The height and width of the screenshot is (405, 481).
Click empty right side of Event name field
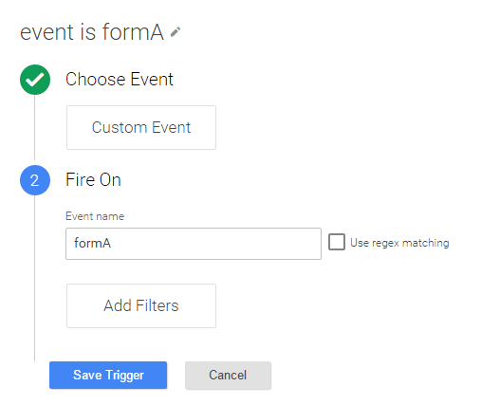(x=253, y=244)
